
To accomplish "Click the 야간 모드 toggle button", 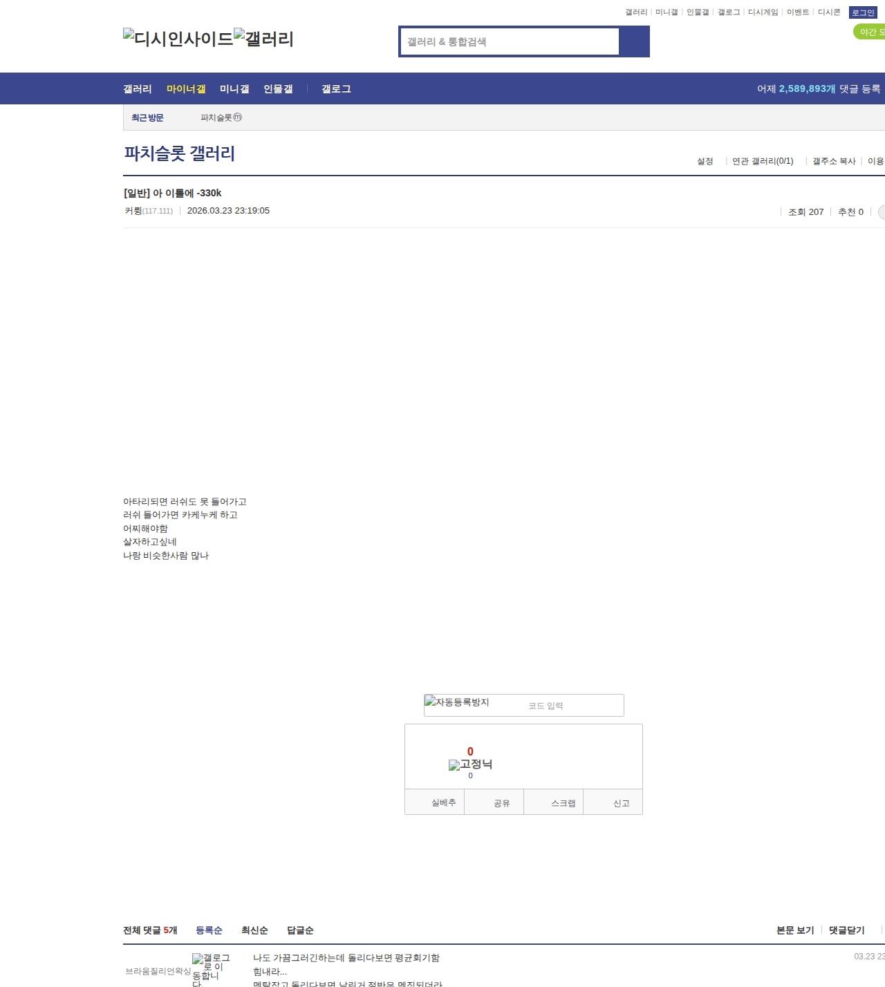I will pos(870,30).
